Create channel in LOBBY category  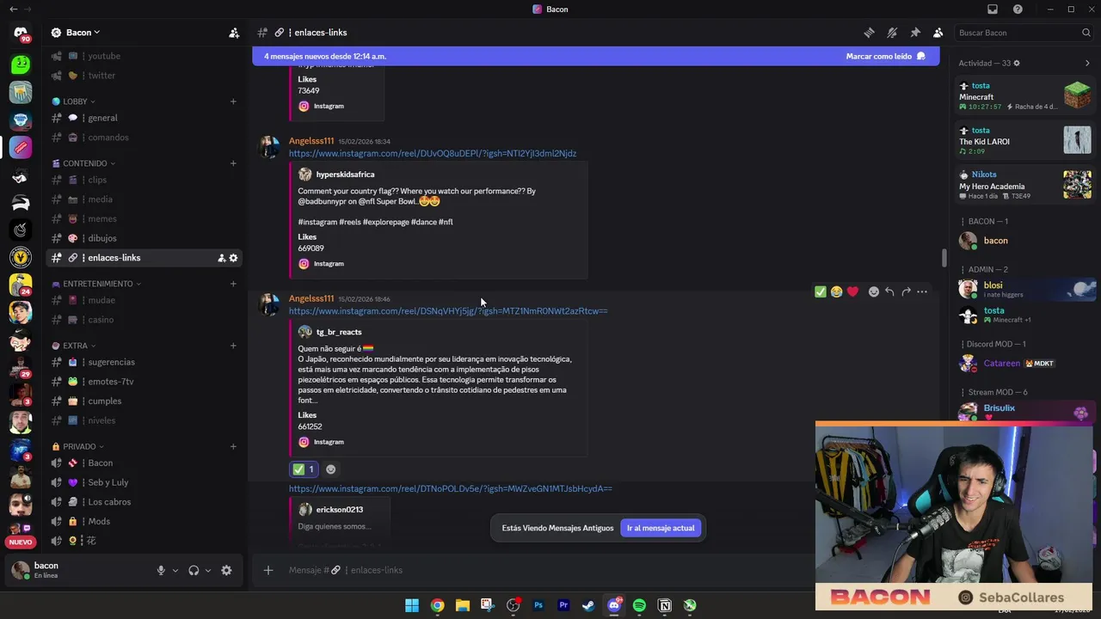(233, 101)
